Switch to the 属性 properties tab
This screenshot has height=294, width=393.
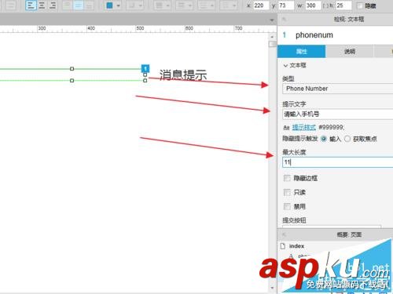point(302,52)
